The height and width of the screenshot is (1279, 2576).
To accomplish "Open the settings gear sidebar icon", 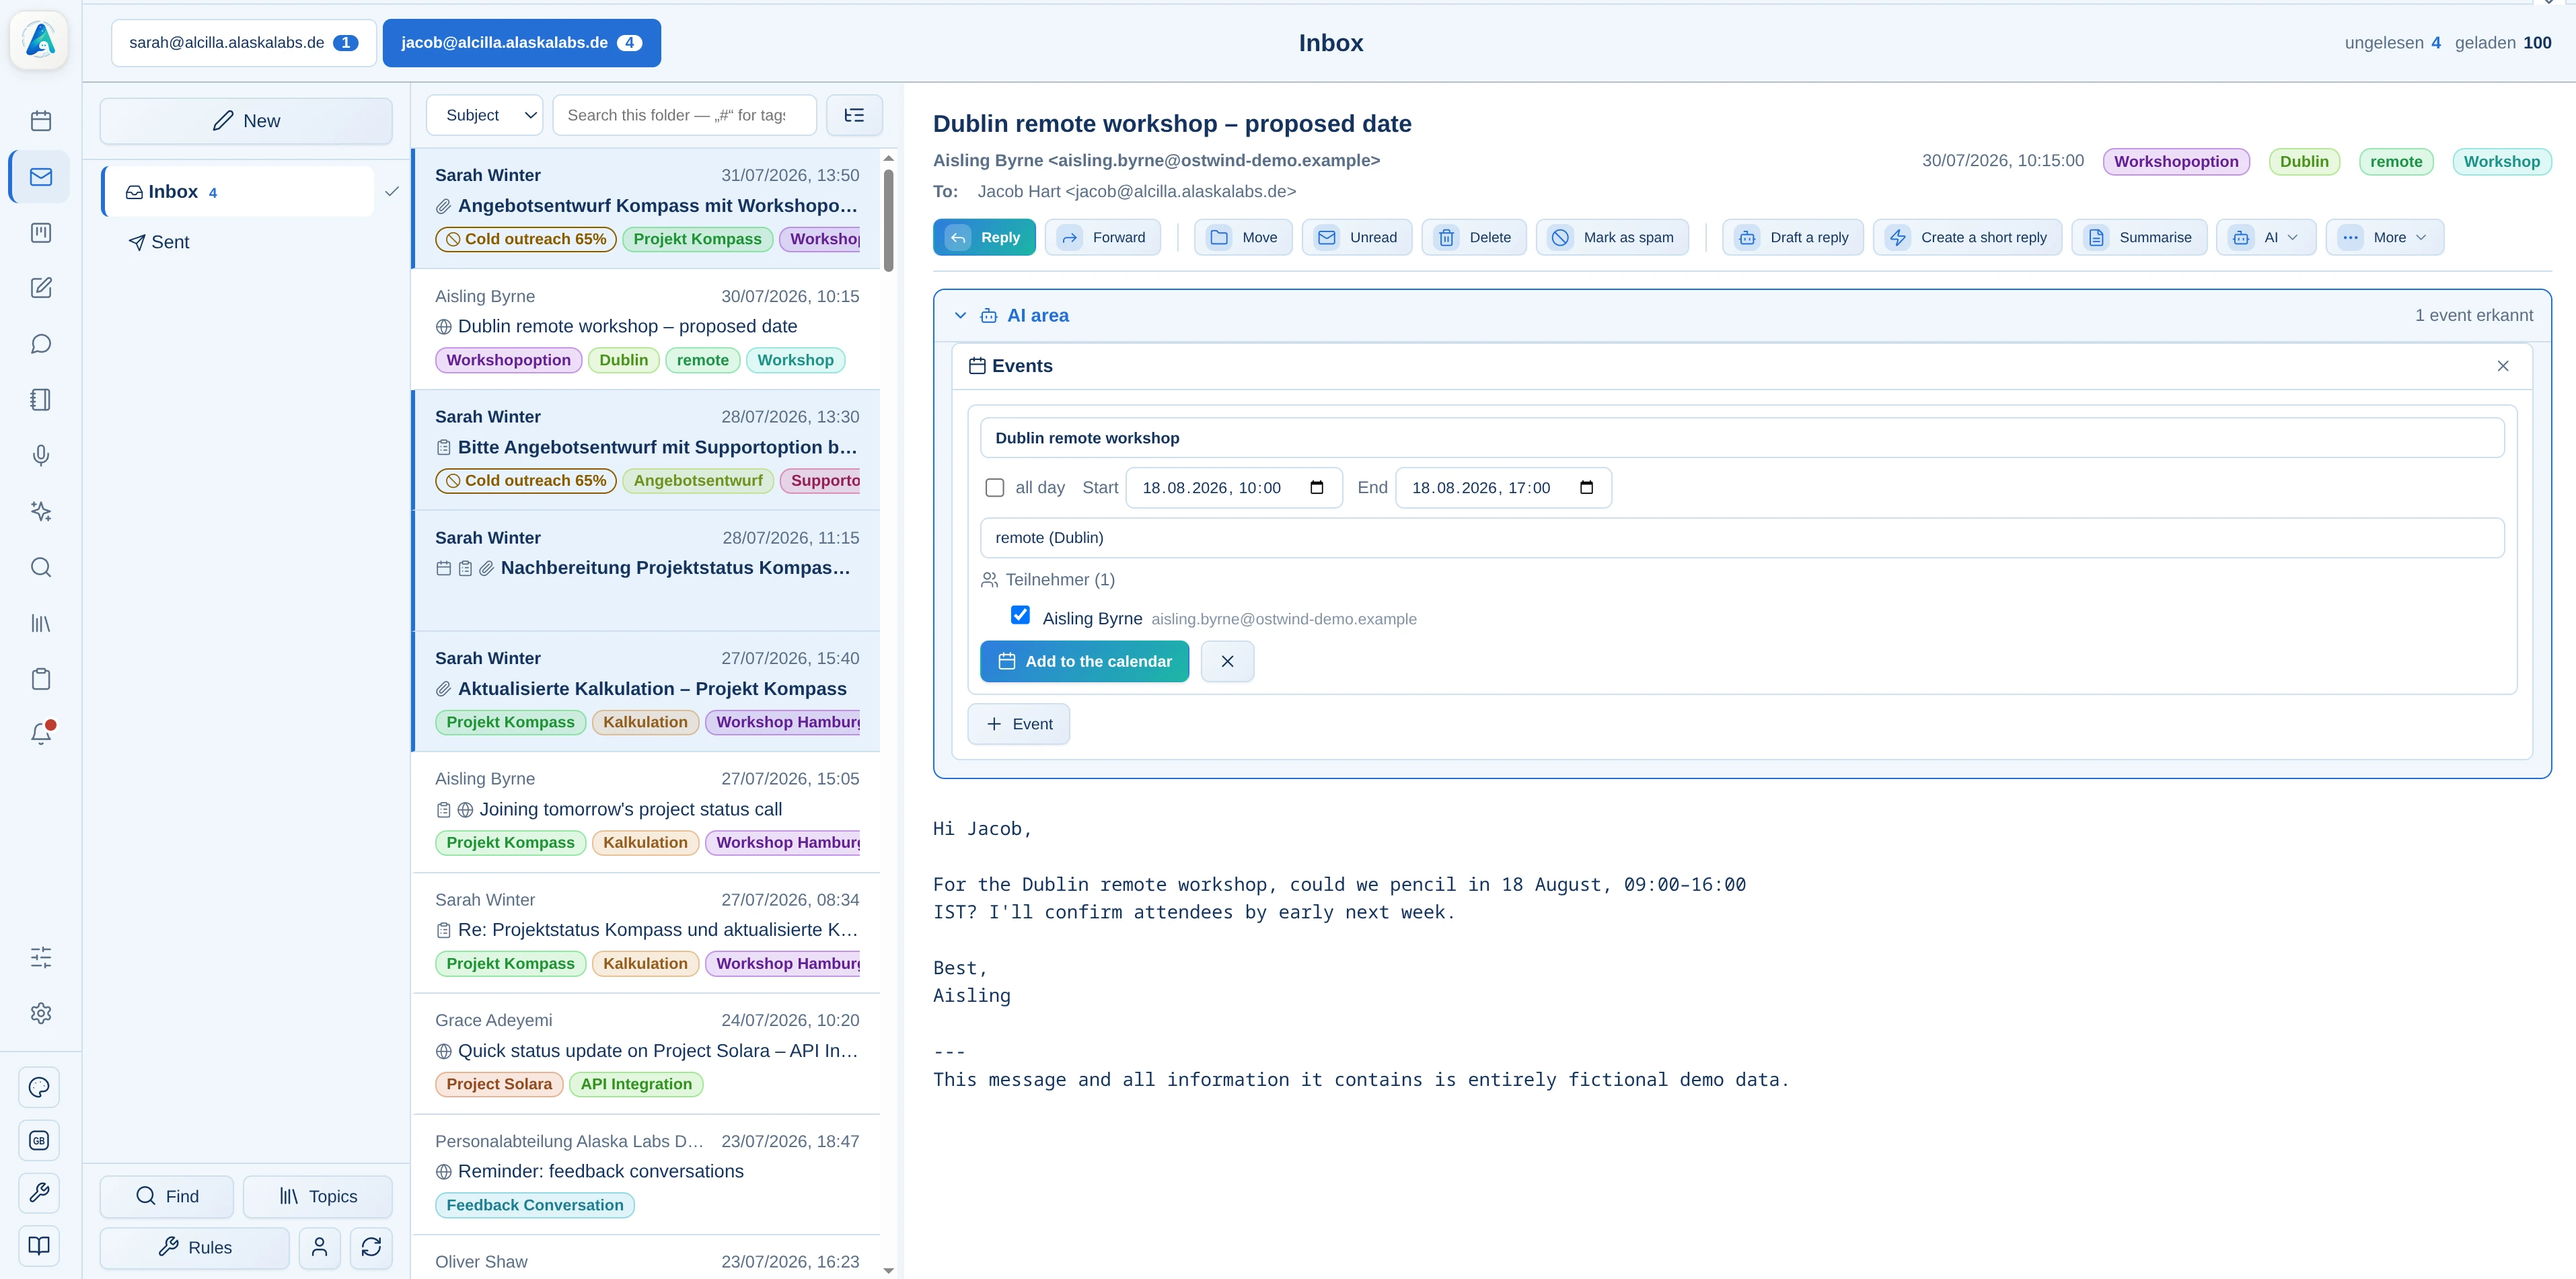I will click(x=41, y=1013).
